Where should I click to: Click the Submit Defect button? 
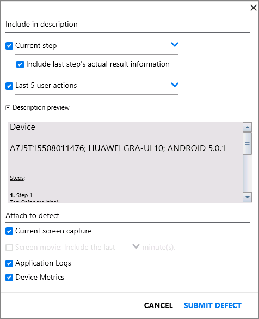click(213, 305)
